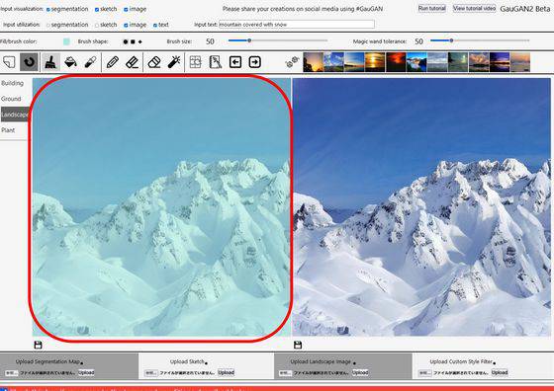
Task: Open the Plant category
Action: pyautogui.click(x=9, y=130)
